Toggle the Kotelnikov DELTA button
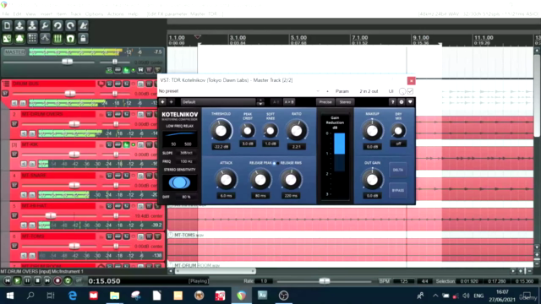 [x=398, y=170]
